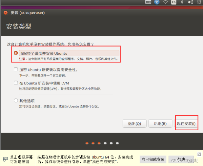Click the 安装类型 heading text
This screenshot has width=203, height=166.
19,27
